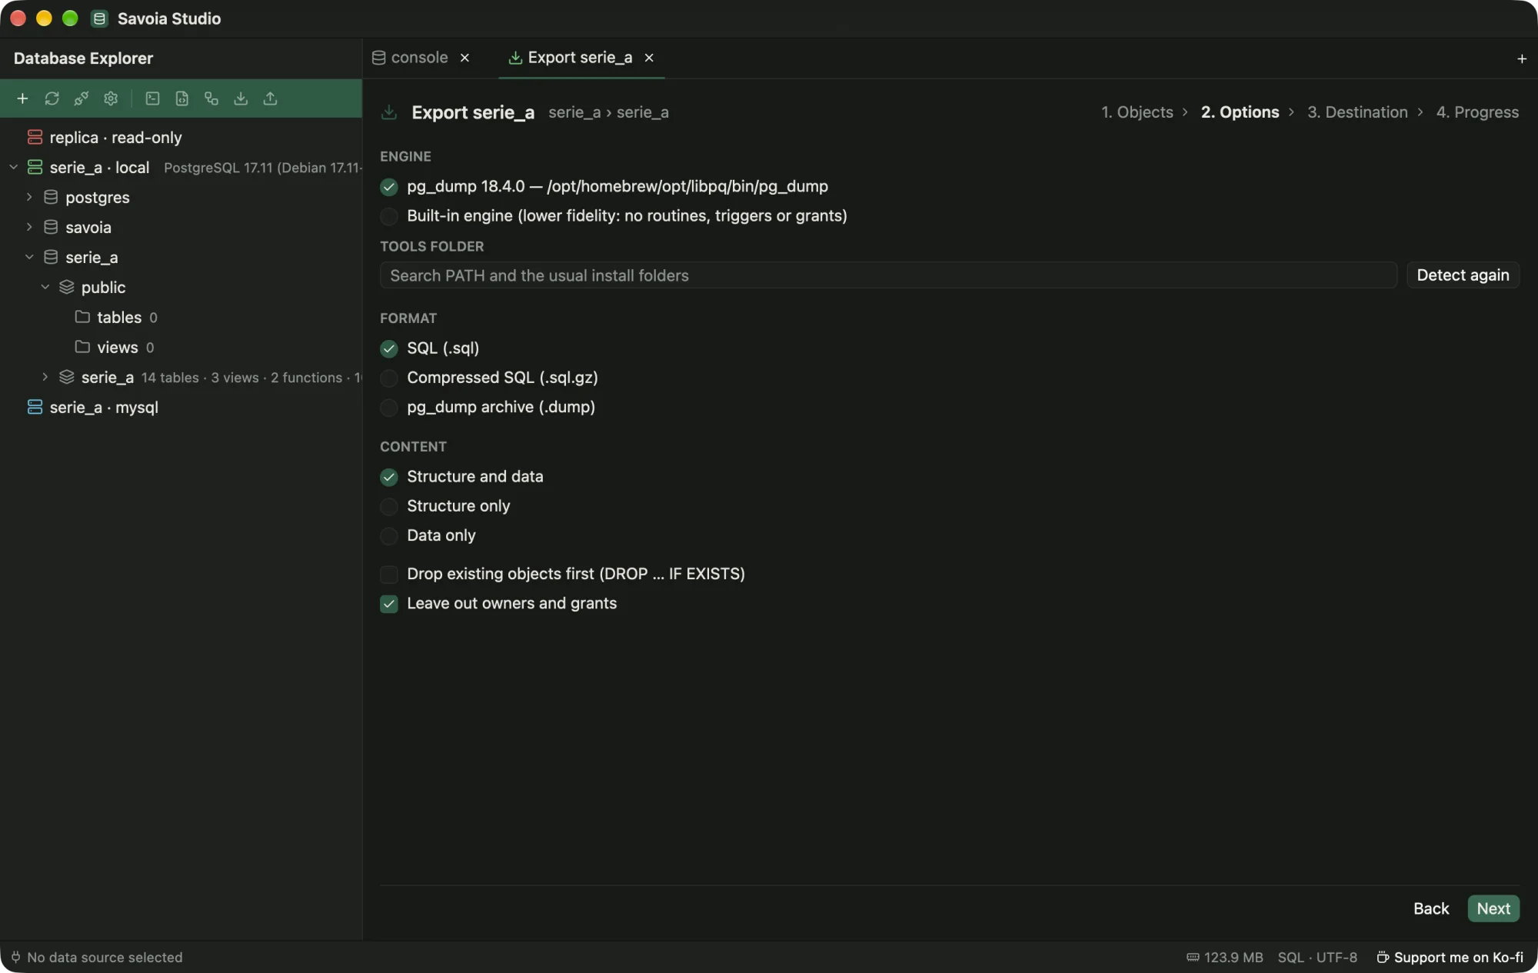Uncheck Leave out owners and grants
Screen dimensions: 1538x973
pos(389,604)
